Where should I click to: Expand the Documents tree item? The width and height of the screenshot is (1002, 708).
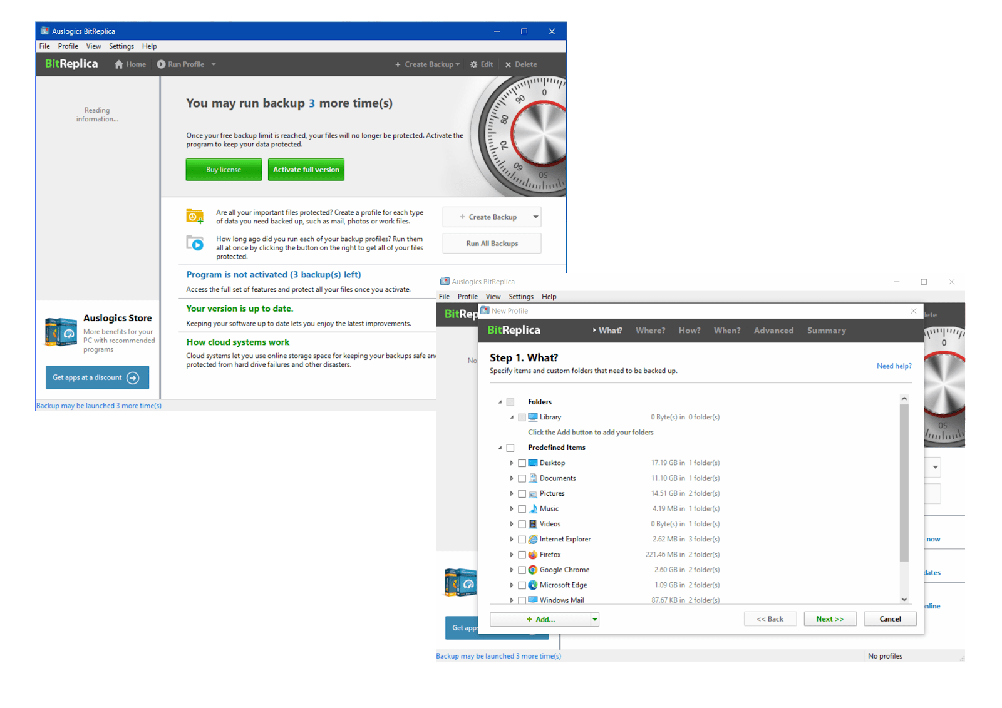511,478
